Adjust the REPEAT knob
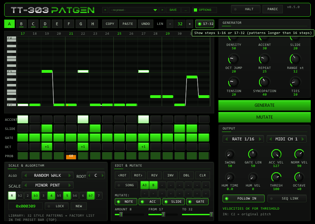The image size is (315, 224). click(264, 59)
